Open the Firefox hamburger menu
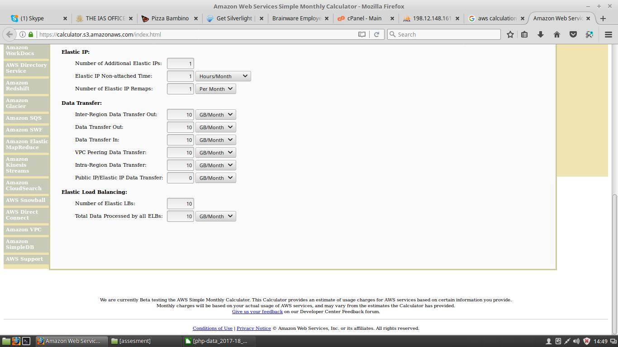This screenshot has height=347, width=618. point(608,34)
